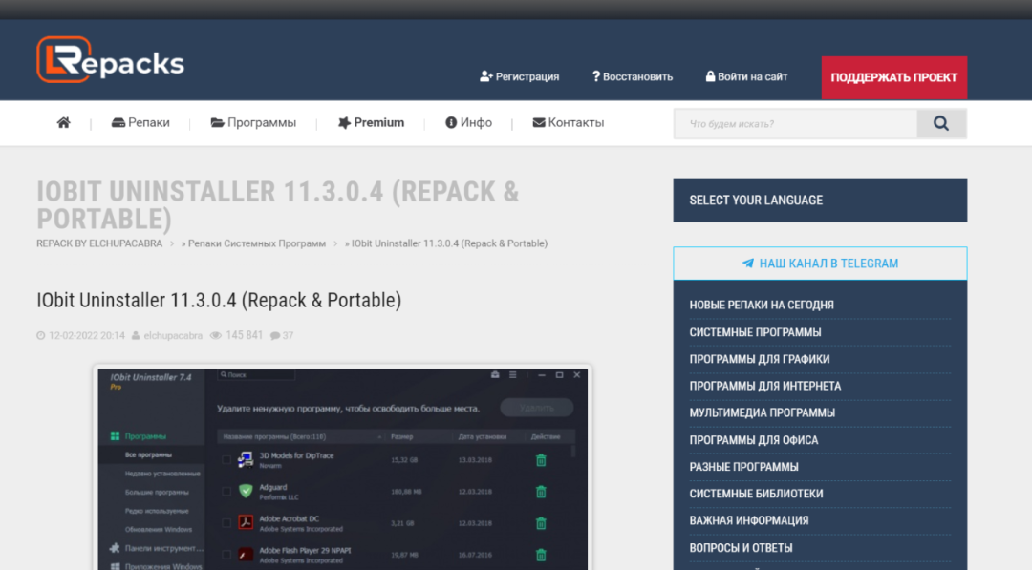Click the eye views counter icon
Viewport: 1032px width, 570px height.
(215, 336)
